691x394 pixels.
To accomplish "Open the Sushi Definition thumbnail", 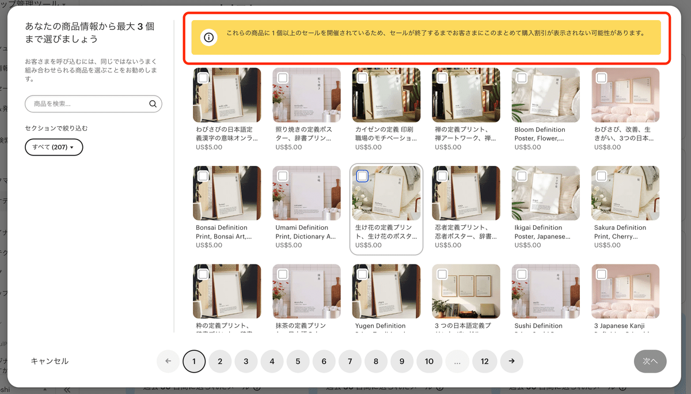I will (545, 291).
